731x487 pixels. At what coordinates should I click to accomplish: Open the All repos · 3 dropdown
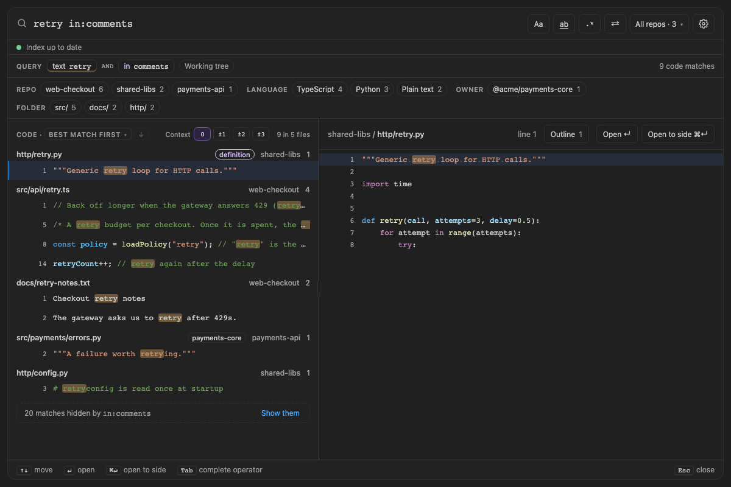tap(659, 24)
